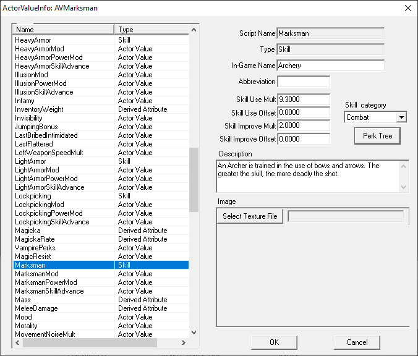
Task: Select the MagicResist row
Action: [101, 256]
